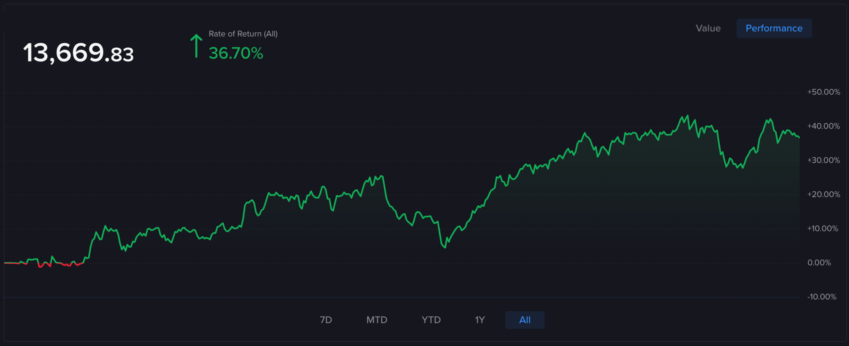Switch to the Value view
Image resolution: width=849 pixels, height=346 pixels.
[x=708, y=28]
